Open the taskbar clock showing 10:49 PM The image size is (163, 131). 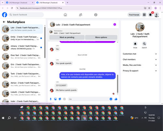[x=152, y=118]
